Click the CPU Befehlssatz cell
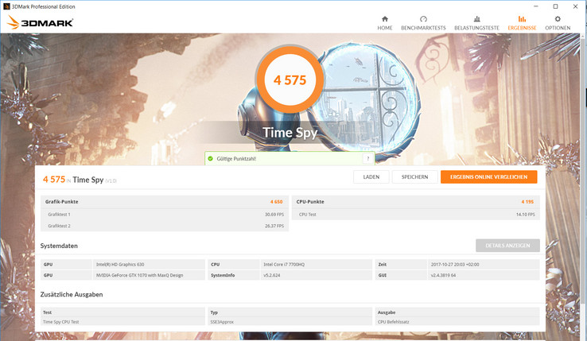The height and width of the screenshot is (341, 587). (457, 322)
